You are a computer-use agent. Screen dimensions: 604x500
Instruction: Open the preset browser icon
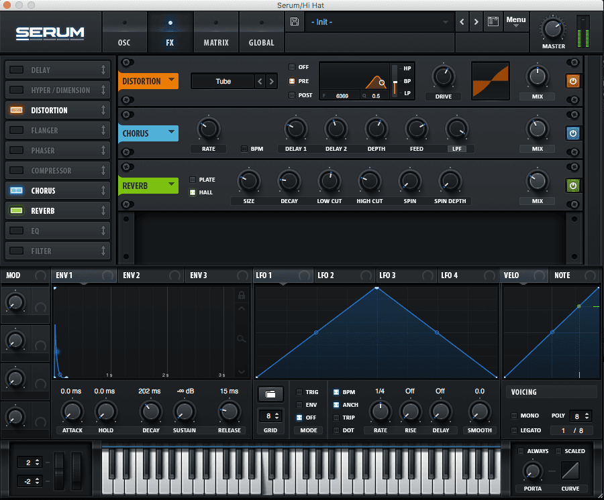493,21
